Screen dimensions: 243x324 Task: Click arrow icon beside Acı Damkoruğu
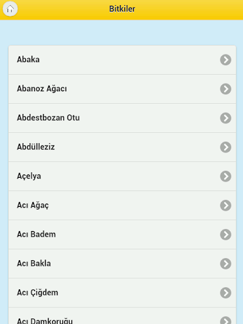[x=226, y=320]
